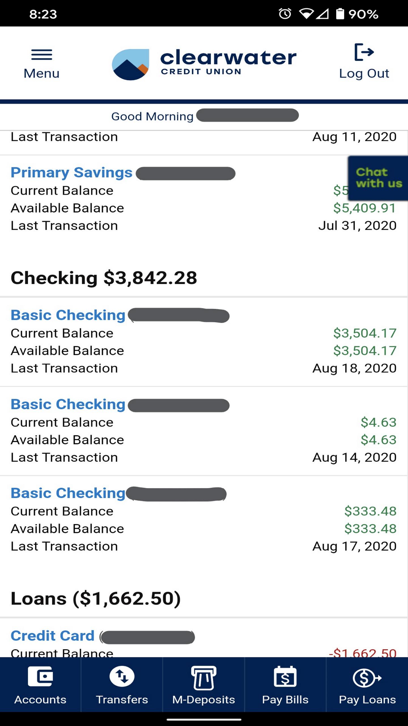Image resolution: width=408 pixels, height=726 pixels.
Task: Tap the Checking $3,842.28 section header
Action: (x=104, y=278)
